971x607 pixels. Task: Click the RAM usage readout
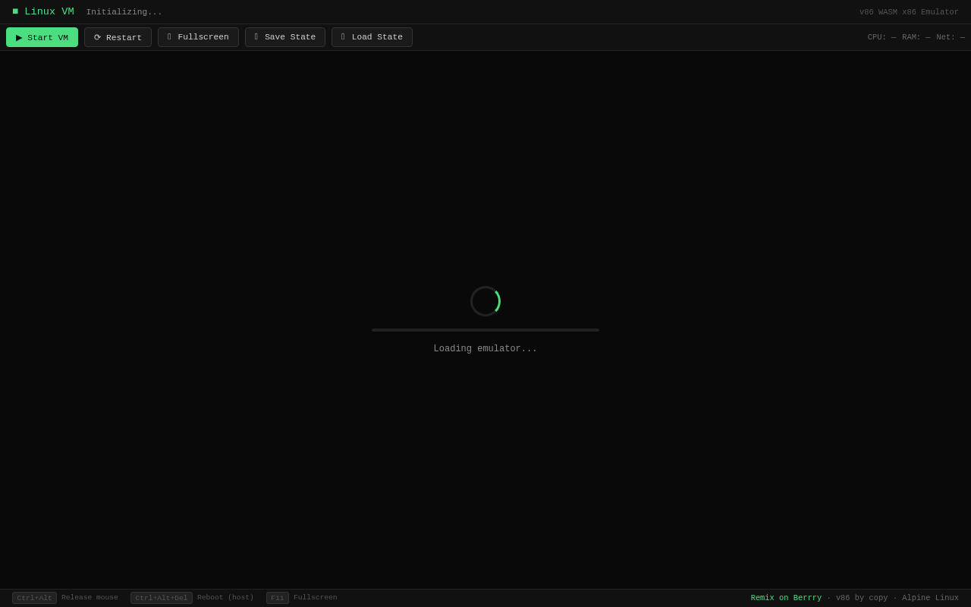916,37
